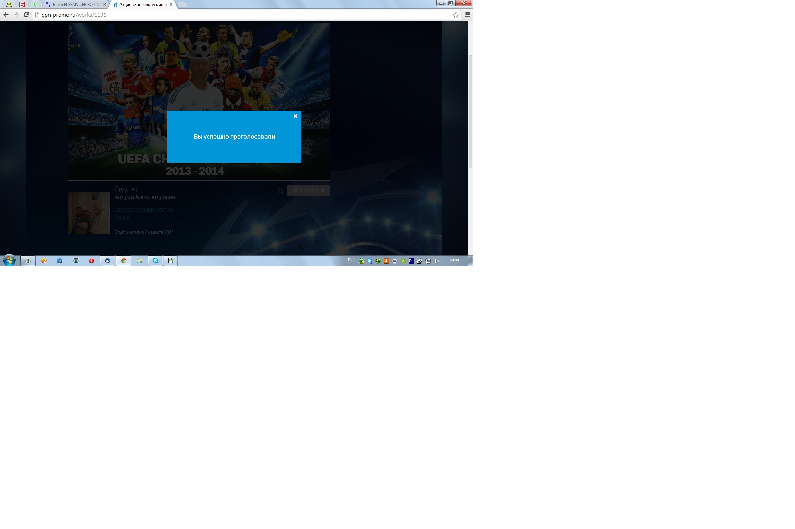795x529 pixels.
Task: Open Thunderbird mail from the taskbar
Action: (x=107, y=261)
